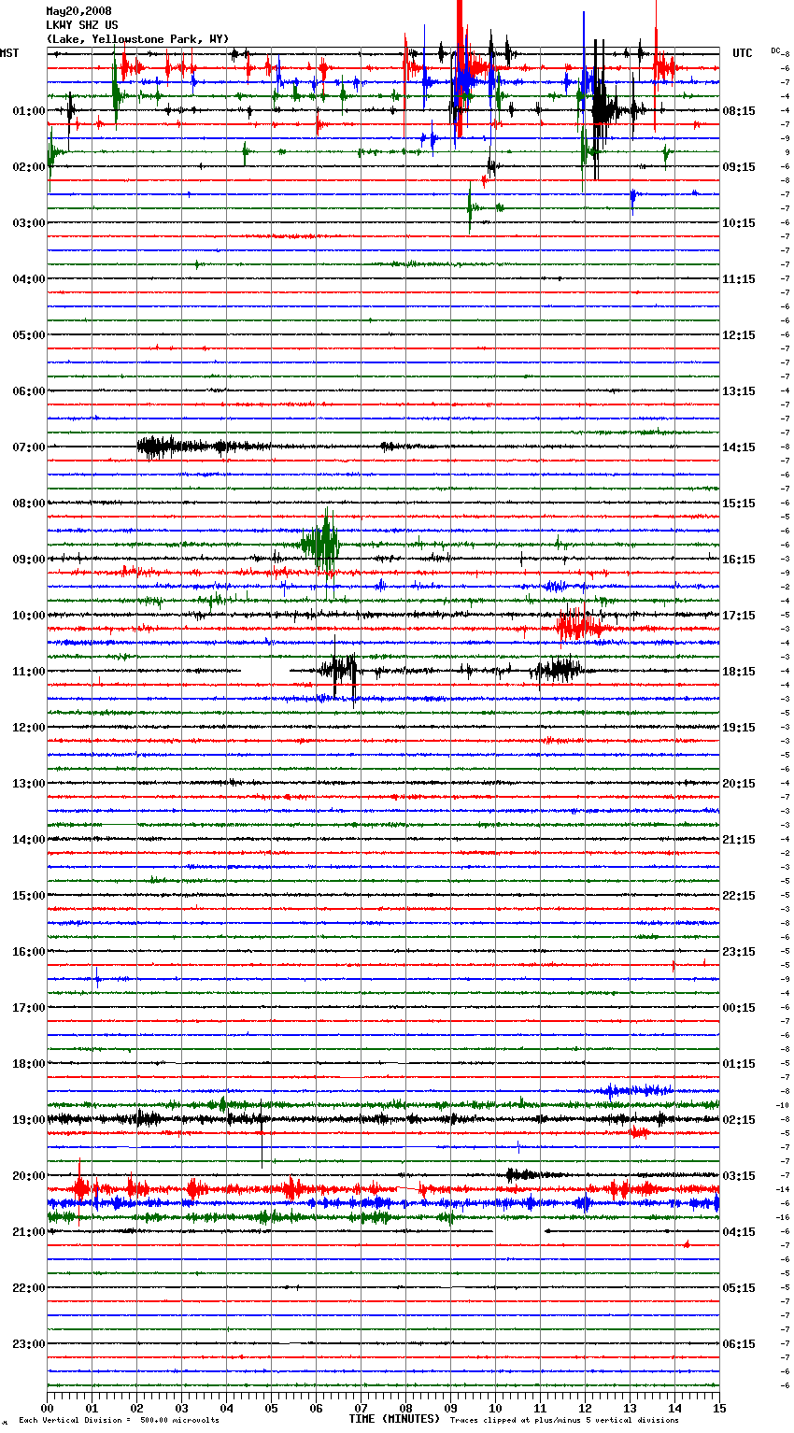Select the 02:00 MST time label
794x1433 pixels.
pyautogui.click(x=29, y=167)
